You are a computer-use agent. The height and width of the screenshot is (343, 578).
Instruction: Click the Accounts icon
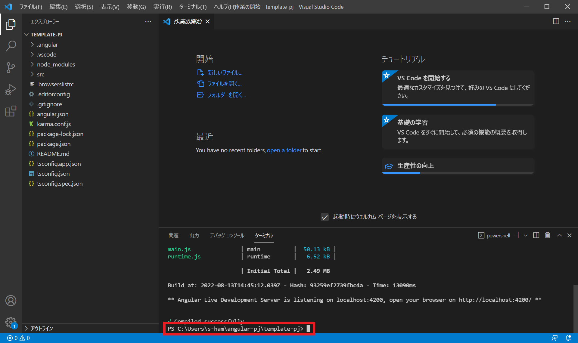point(11,301)
